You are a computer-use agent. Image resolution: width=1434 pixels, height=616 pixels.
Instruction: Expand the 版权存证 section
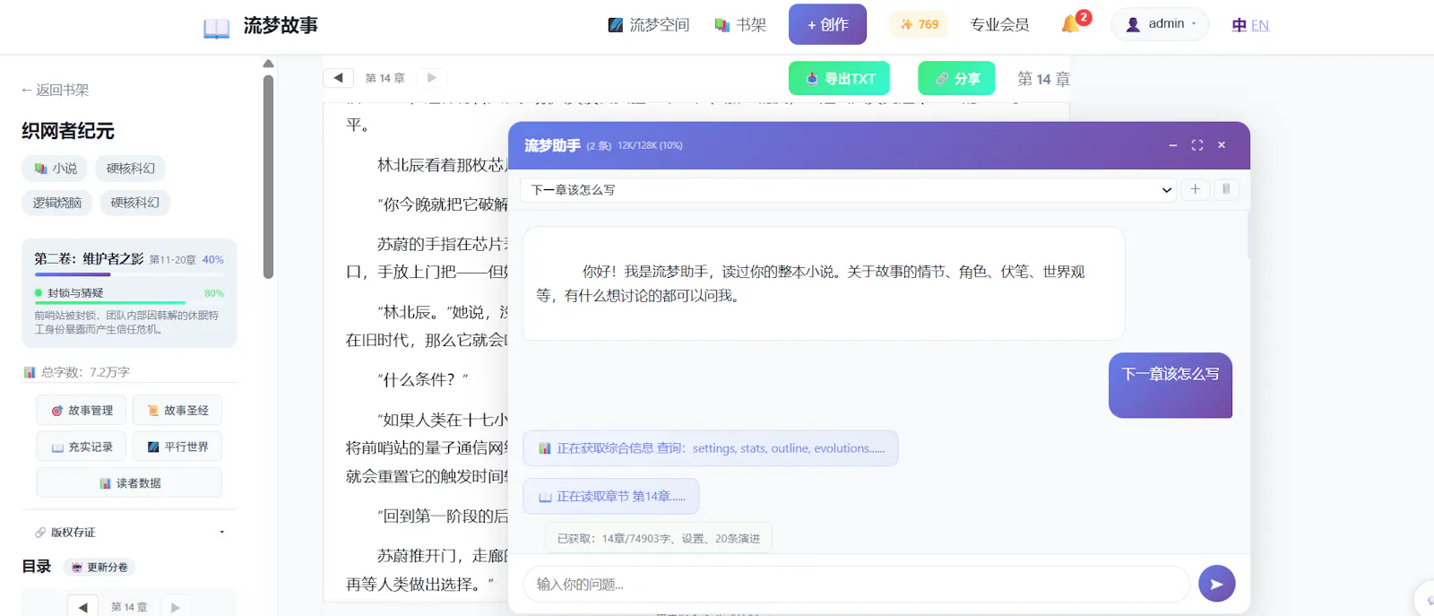point(129,533)
